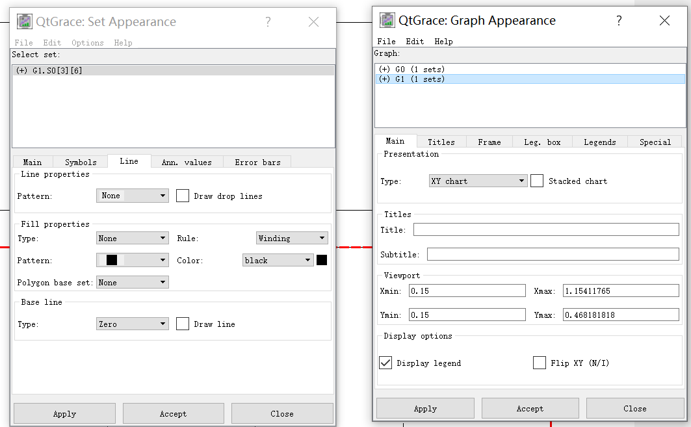Click the QtGrace icon in Graph Appearance title bar

coord(387,20)
